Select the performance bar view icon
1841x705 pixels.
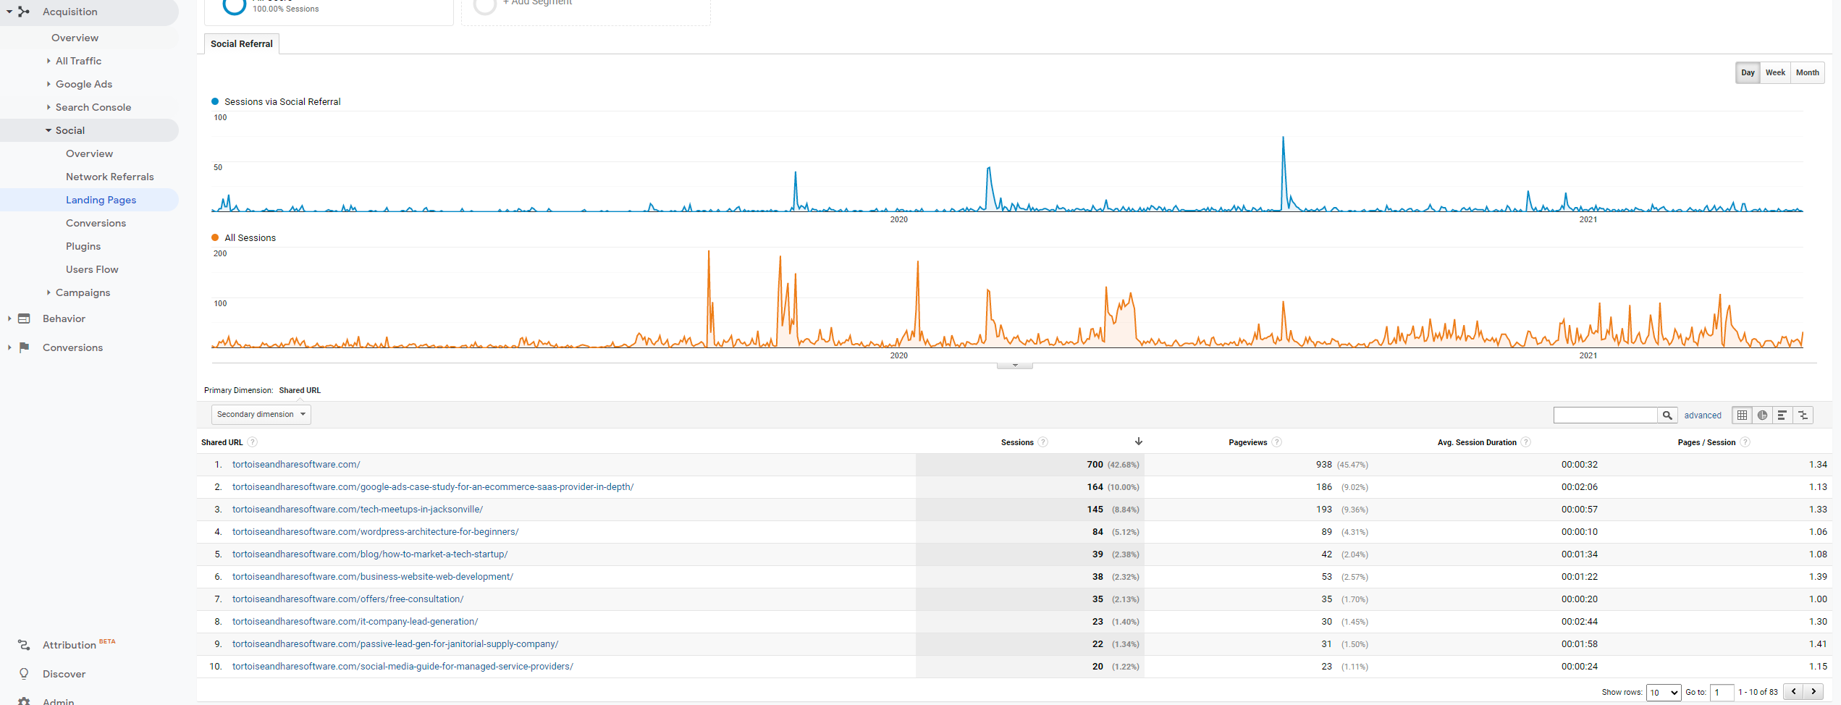click(x=1782, y=415)
